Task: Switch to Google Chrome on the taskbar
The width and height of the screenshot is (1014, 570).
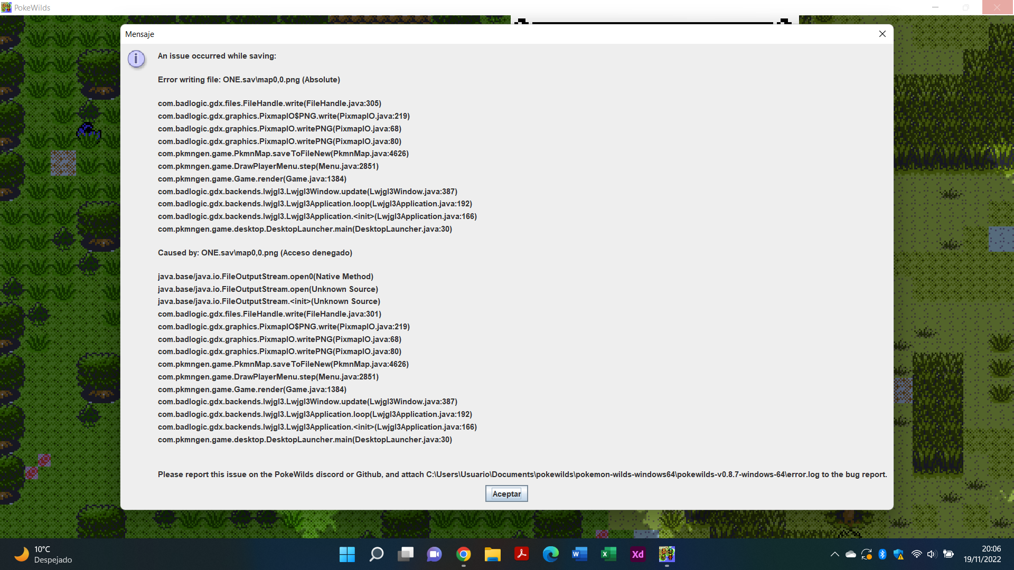Action: pos(464,554)
